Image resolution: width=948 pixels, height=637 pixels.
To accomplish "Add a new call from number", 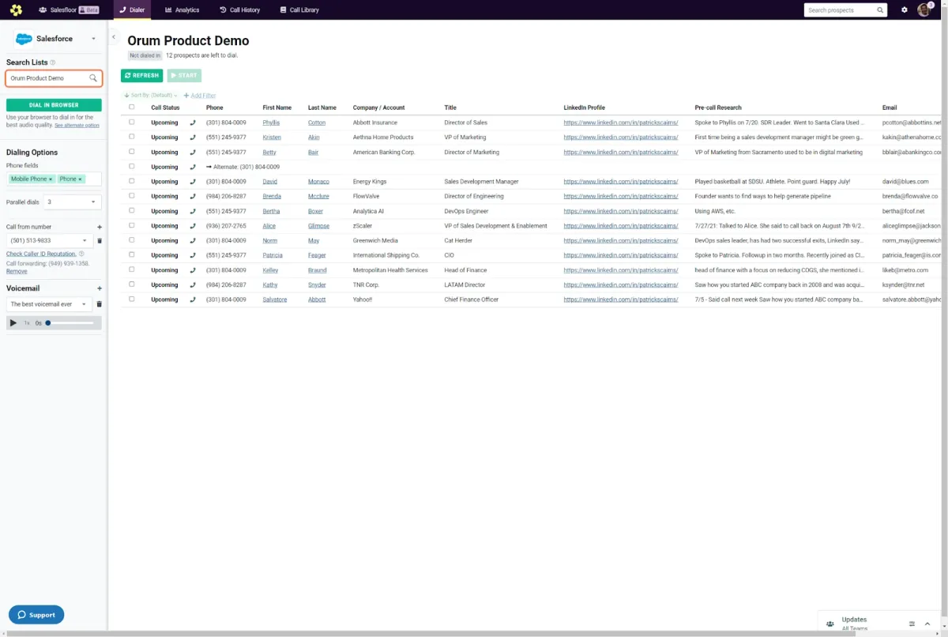I will [100, 227].
